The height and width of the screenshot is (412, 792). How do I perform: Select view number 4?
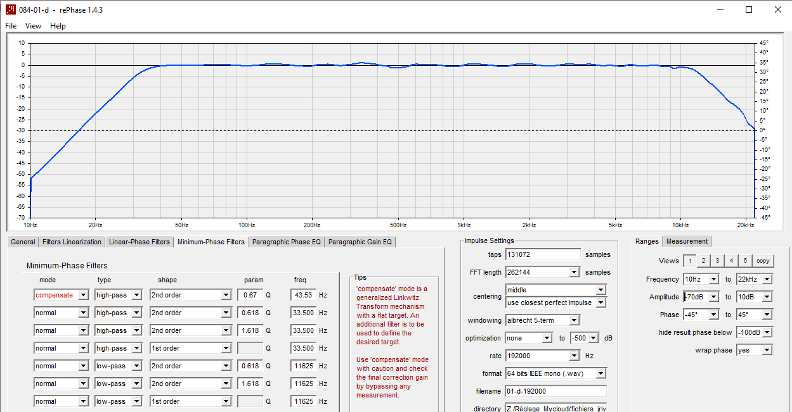[731, 261]
